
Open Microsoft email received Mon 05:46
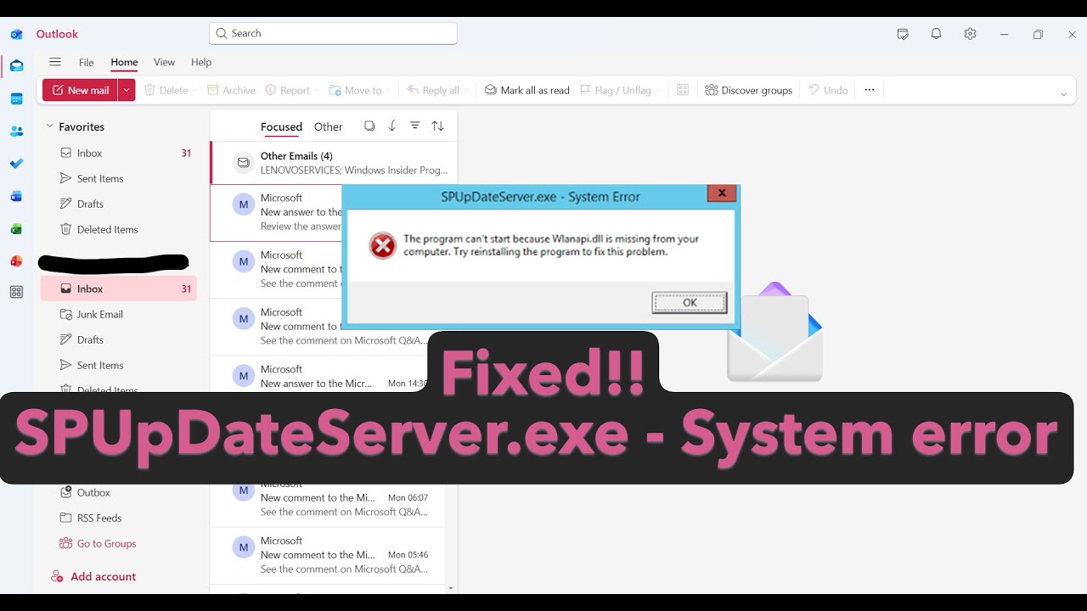pyautogui.click(x=328, y=555)
